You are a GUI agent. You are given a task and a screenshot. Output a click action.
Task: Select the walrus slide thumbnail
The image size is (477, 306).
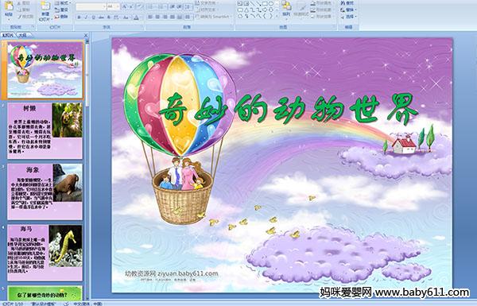click(x=45, y=192)
